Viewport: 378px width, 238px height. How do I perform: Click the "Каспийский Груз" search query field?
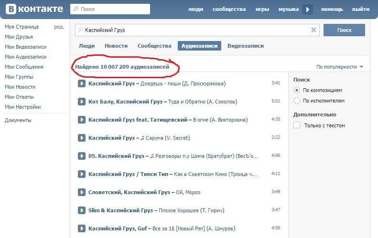[x=197, y=30]
